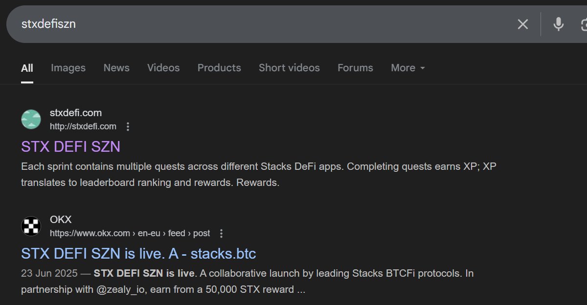Click the http://stxdefi.com URL text
This screenshot has width=587, height=305.
click(83, 126)
